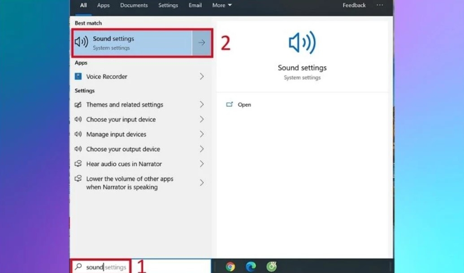
Task: Open Themes and related settings
Action: tap(141, 105)
